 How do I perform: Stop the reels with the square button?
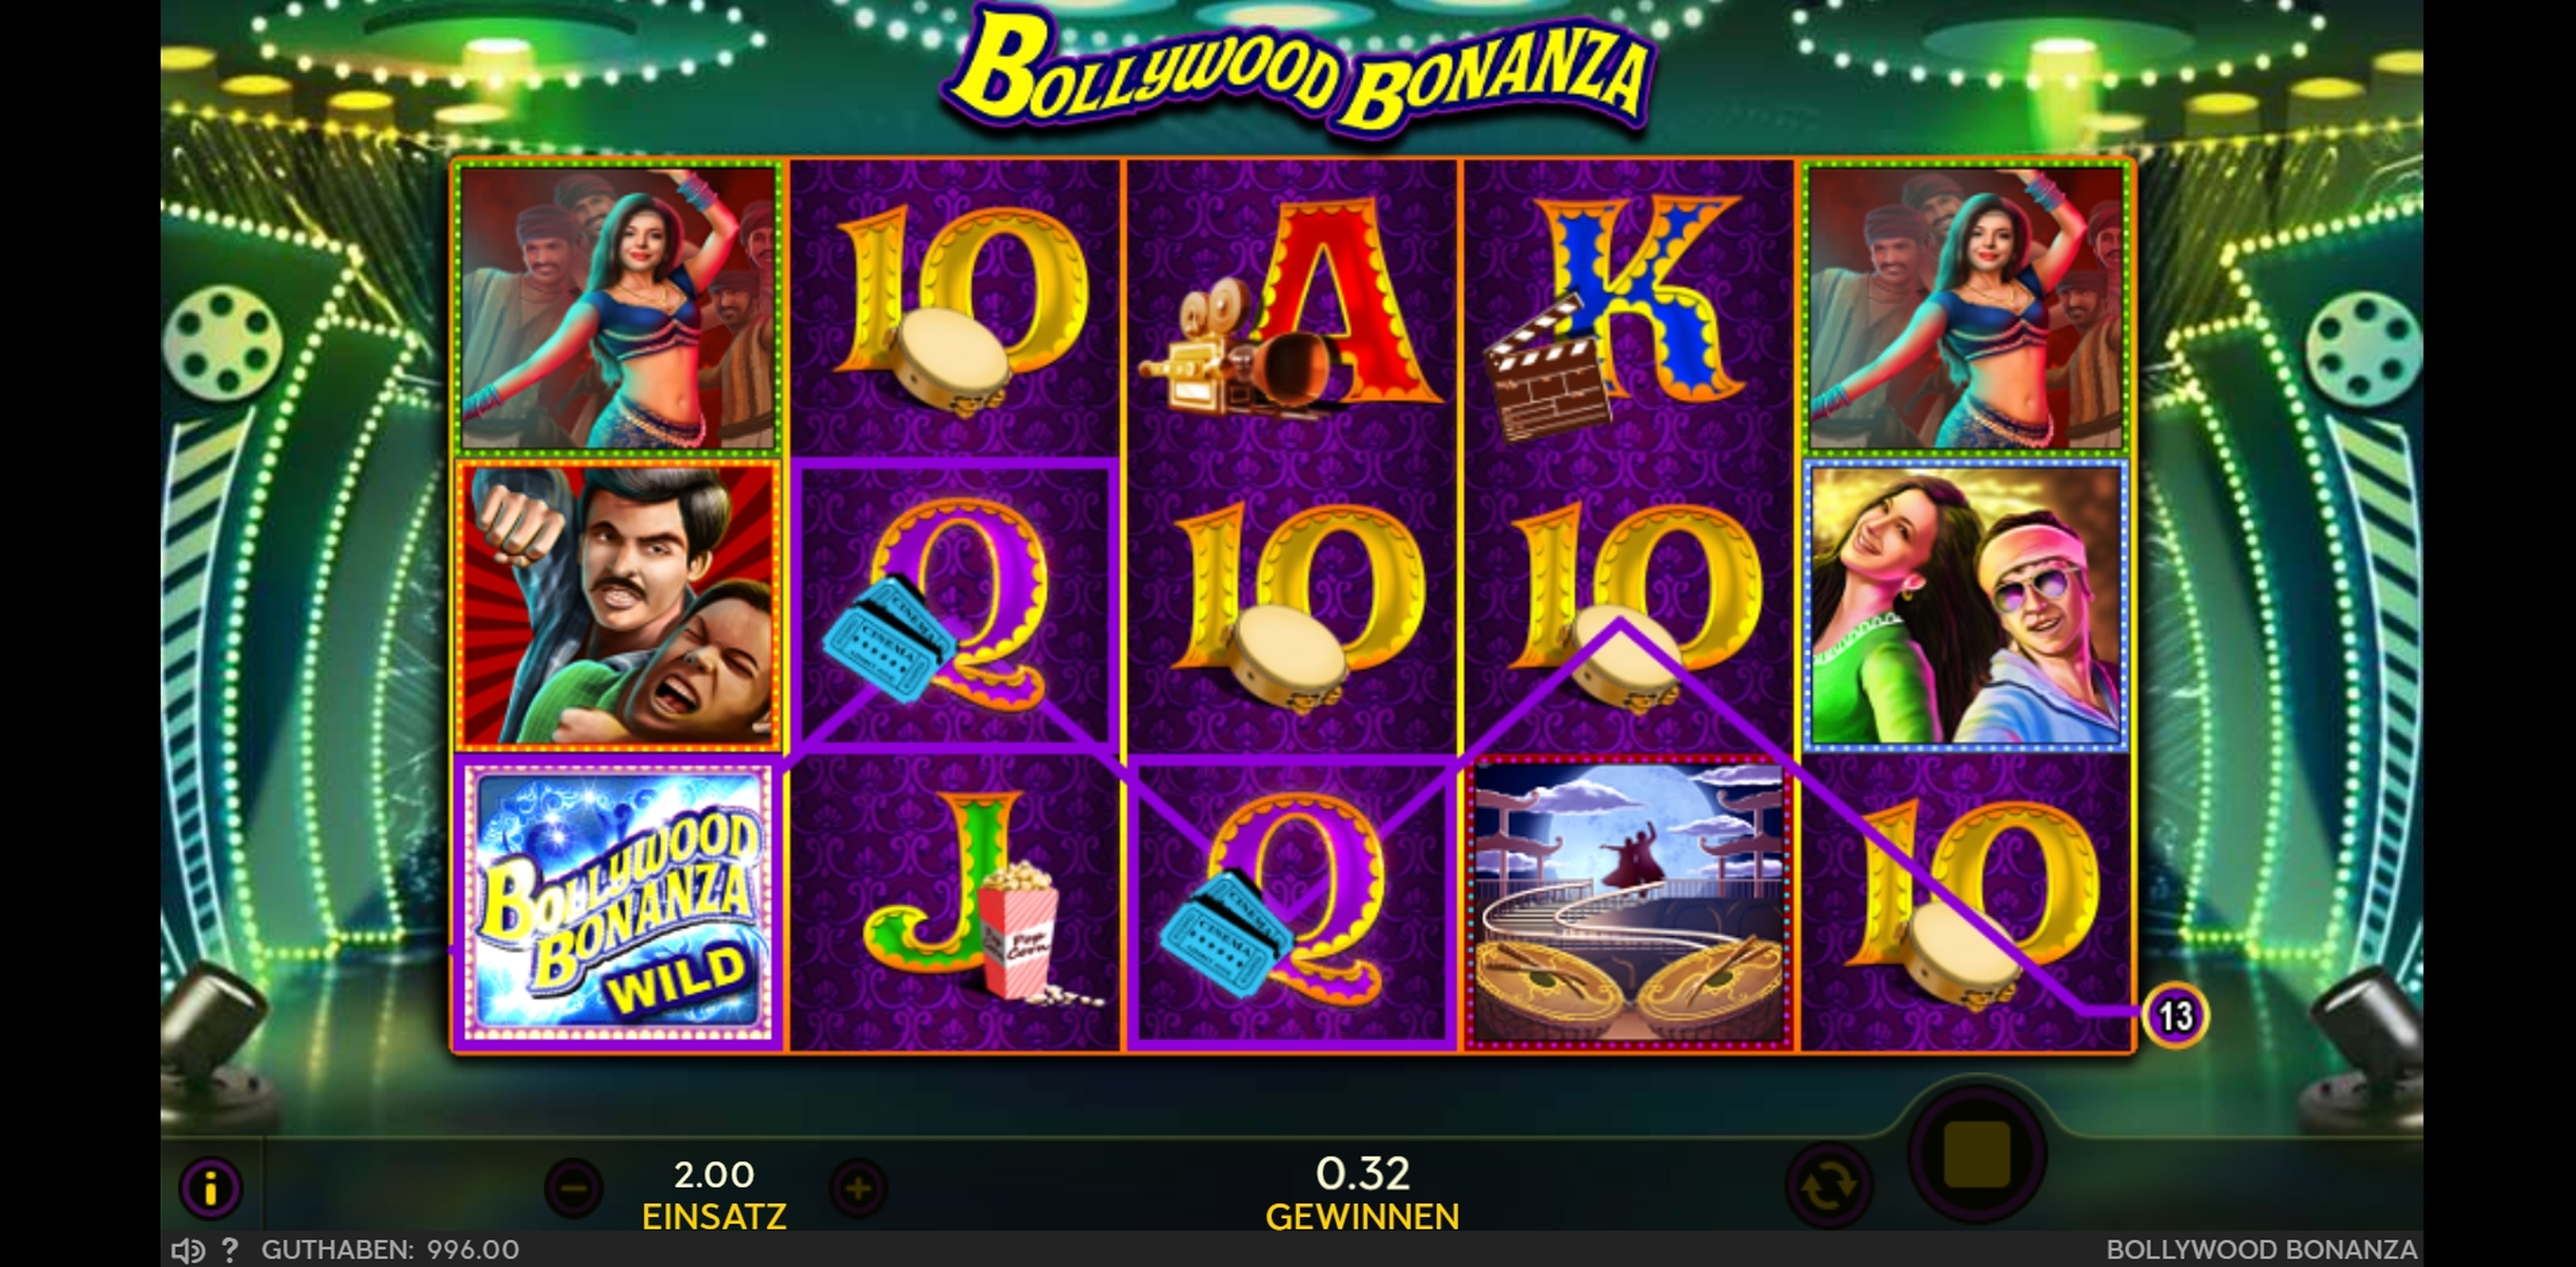coord(1977,1154)
